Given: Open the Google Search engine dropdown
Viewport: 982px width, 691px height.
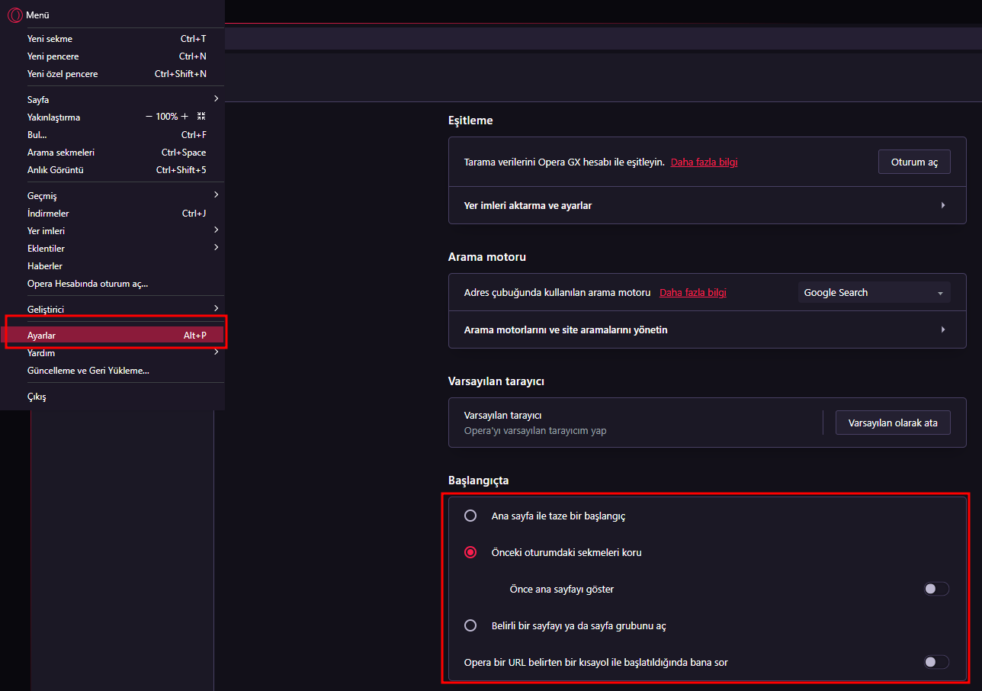Looking at the screenshot, I should [874, 293].
